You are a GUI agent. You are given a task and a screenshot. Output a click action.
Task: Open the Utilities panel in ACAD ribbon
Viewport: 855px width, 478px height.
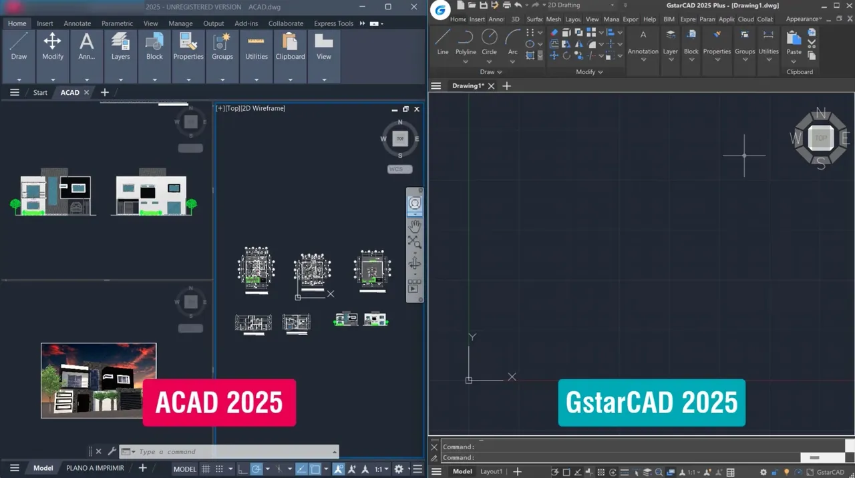(256, 56)
